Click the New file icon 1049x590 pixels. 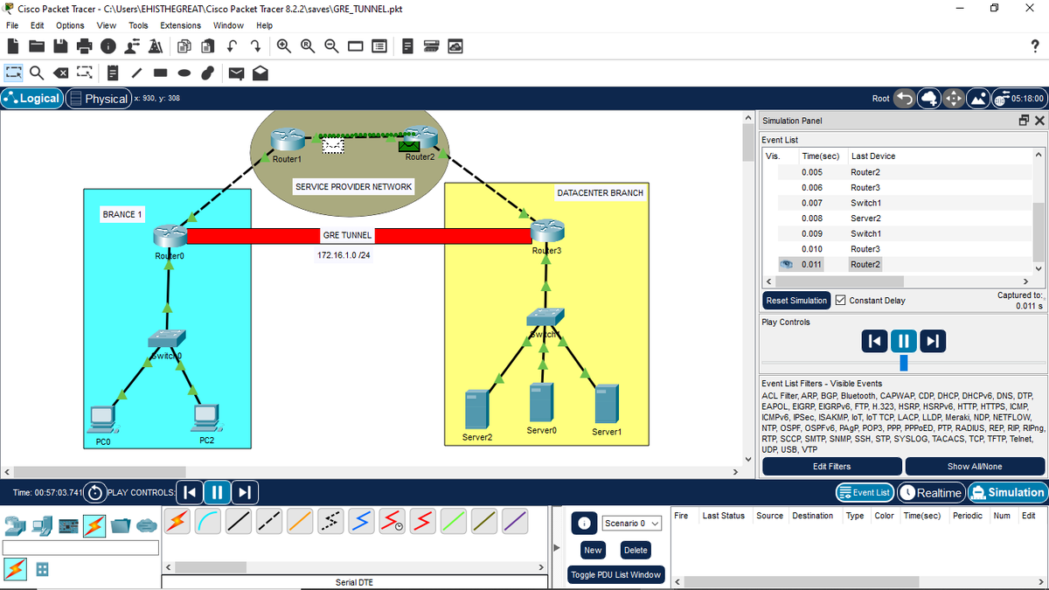14,46
